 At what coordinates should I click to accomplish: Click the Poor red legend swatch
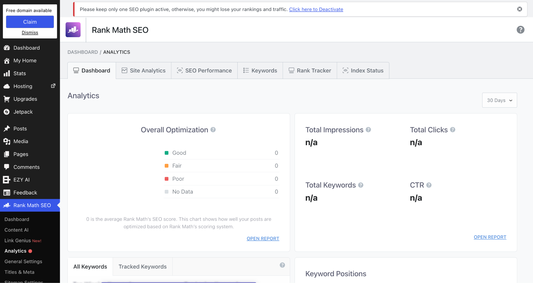click(167, 179)
